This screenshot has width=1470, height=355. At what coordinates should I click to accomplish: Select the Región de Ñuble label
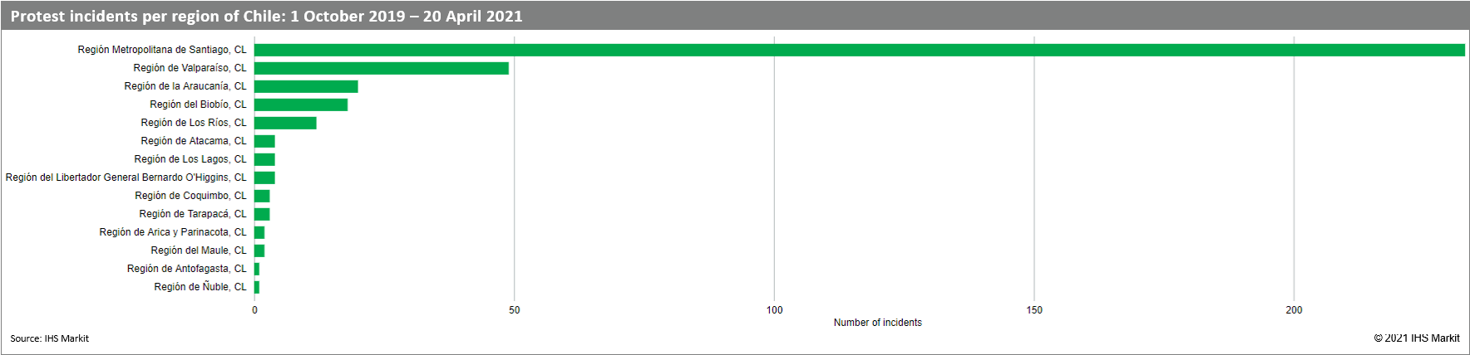[x=200, y=287]
